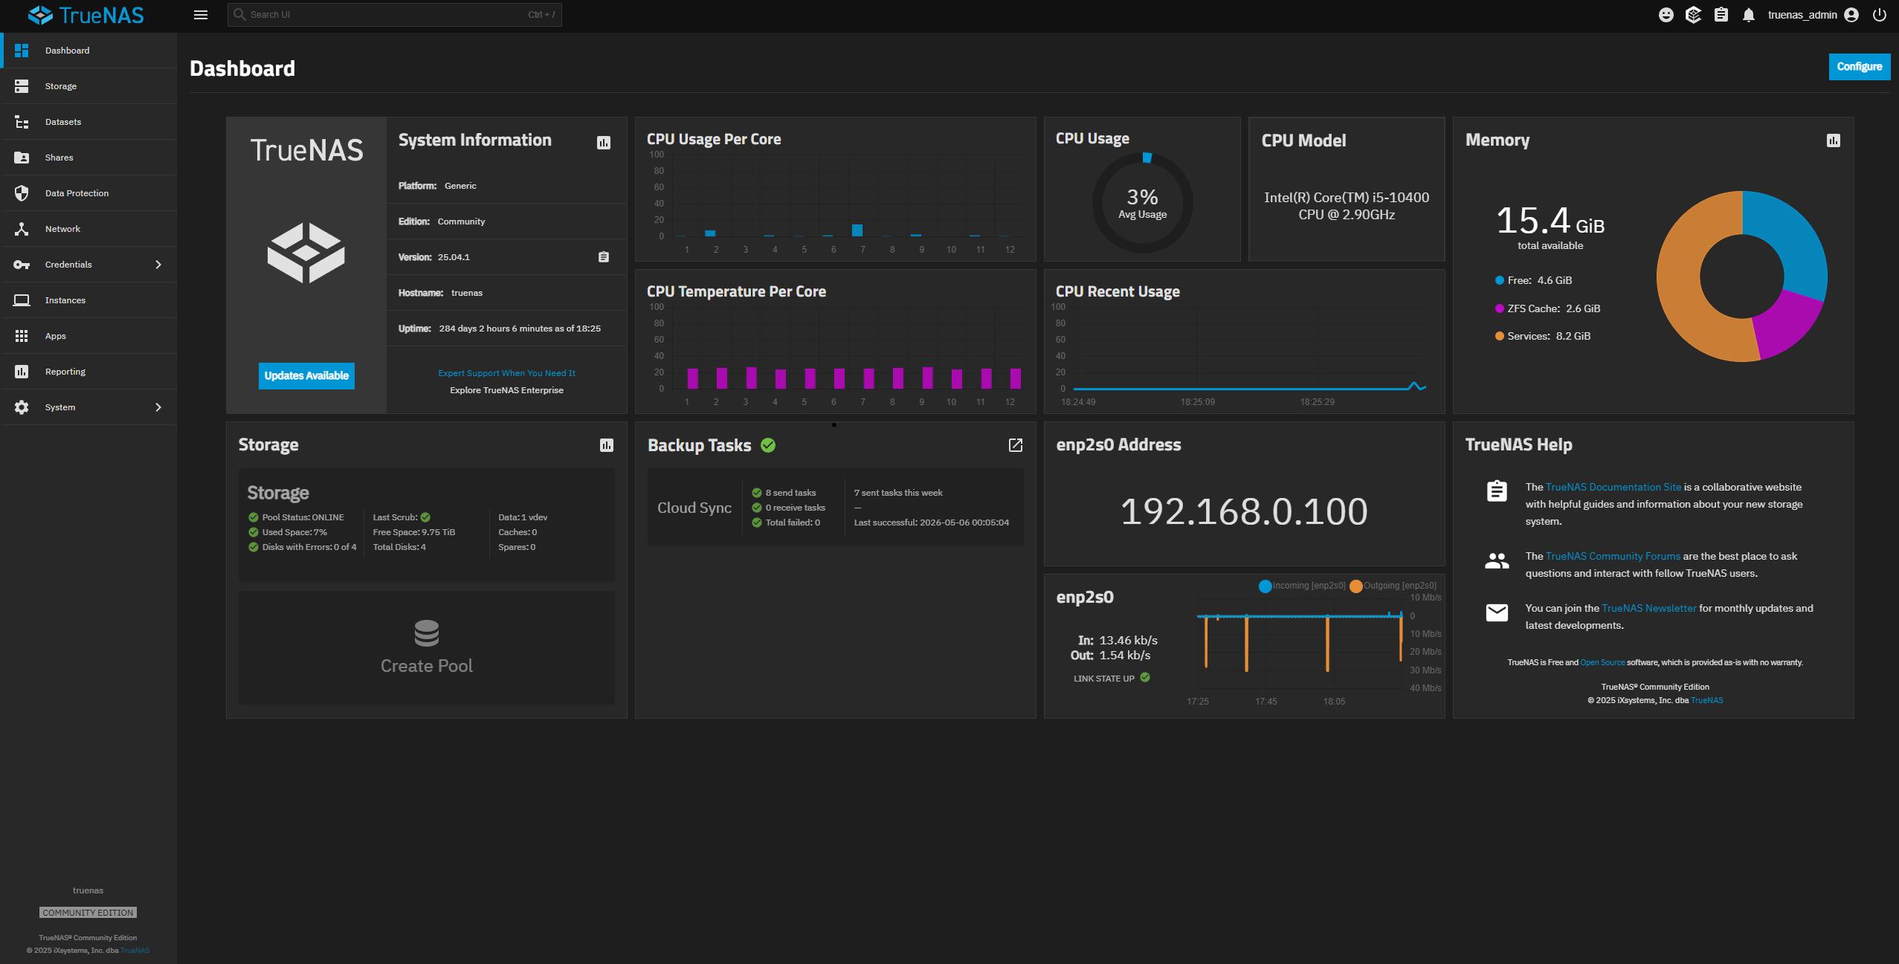Screen dimensions: 1899x964
Task: Open the alerts bell icon
Action: point(1749,15)
